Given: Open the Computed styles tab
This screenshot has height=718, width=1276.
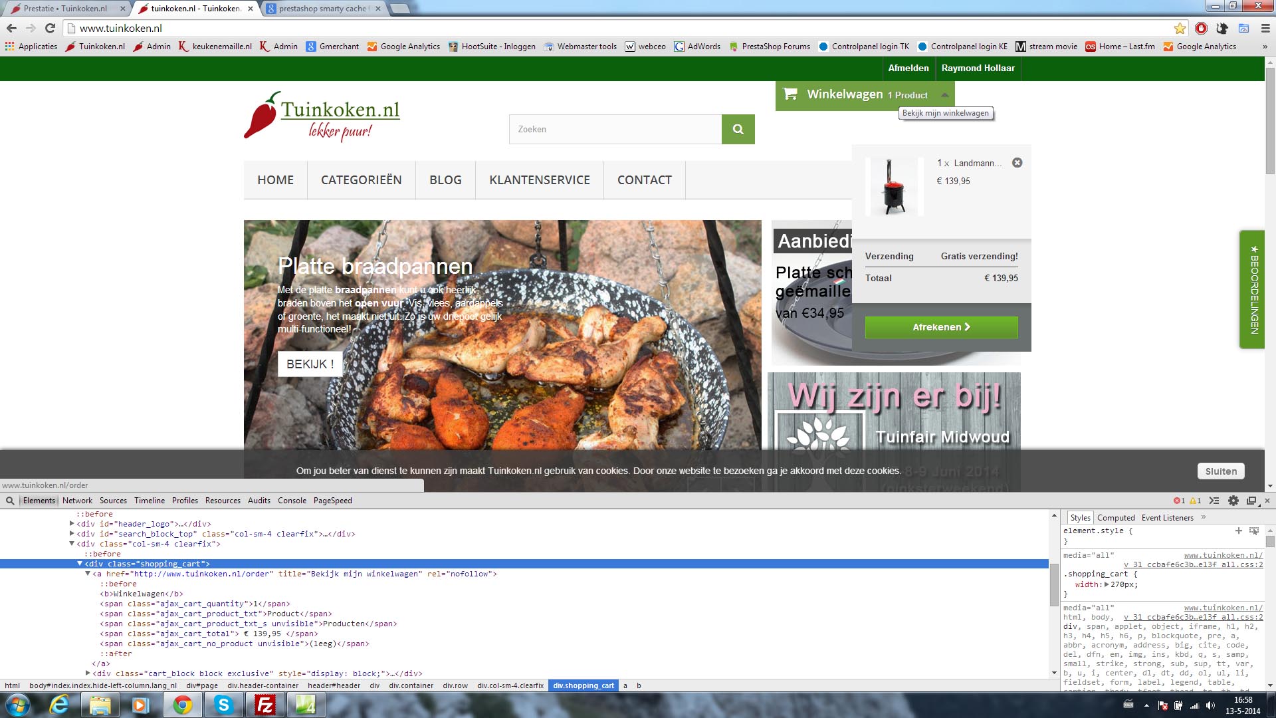Looking at the screenshot, I should pos(1116,518).
